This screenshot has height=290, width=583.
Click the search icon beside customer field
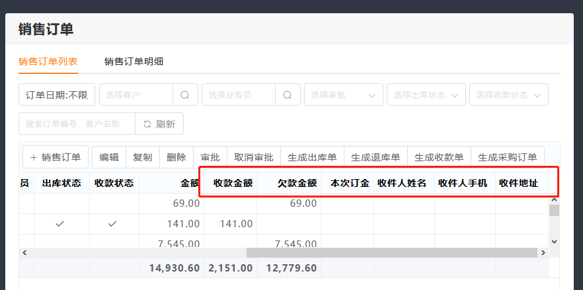click(x=185, y=94)
